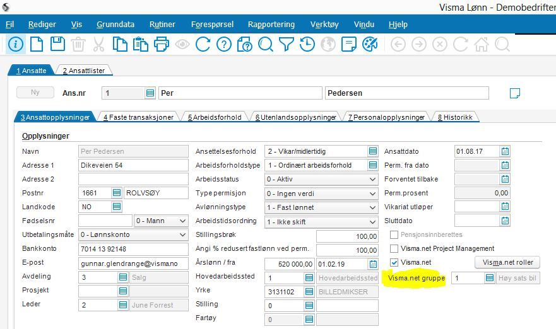
Task: Open the Rapportering menu
Action: (271, 25)
